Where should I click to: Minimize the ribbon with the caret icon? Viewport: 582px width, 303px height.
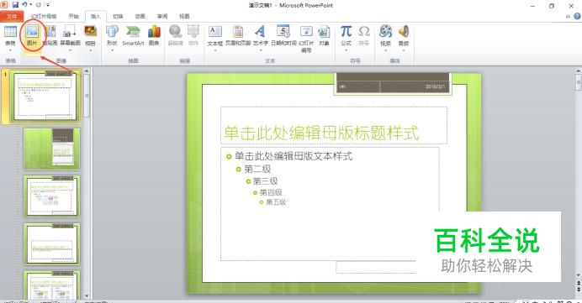568,16
